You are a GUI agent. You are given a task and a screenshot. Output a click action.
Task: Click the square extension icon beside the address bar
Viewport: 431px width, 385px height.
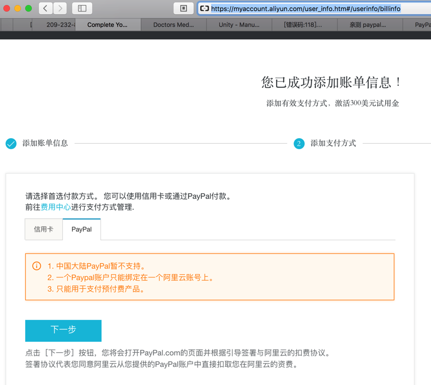(183, 8)
